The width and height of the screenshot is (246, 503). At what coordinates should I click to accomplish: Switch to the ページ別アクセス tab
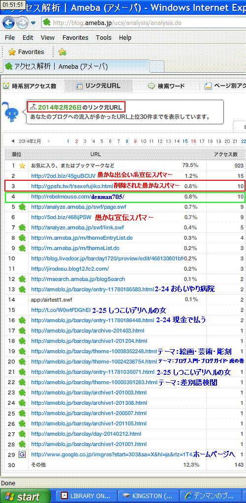[225, 86]
